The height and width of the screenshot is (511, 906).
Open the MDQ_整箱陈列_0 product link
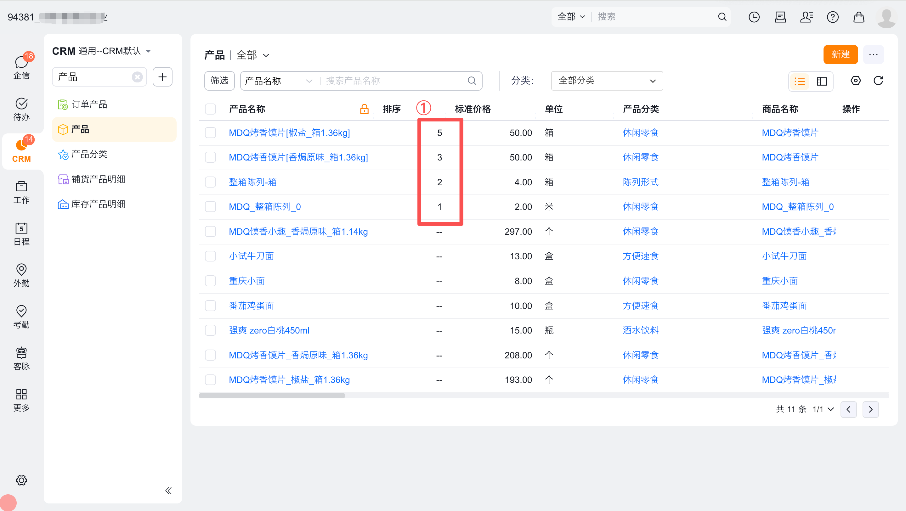264,207
